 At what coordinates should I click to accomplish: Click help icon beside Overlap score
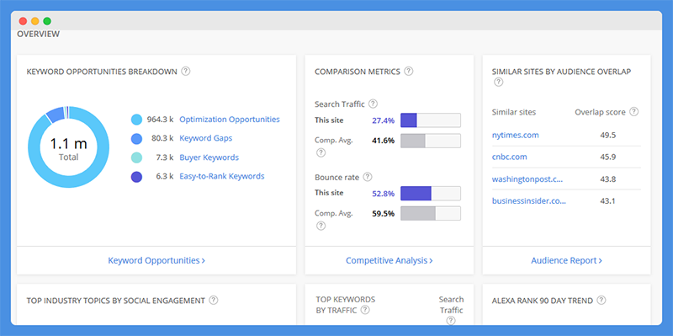[633, 112]
